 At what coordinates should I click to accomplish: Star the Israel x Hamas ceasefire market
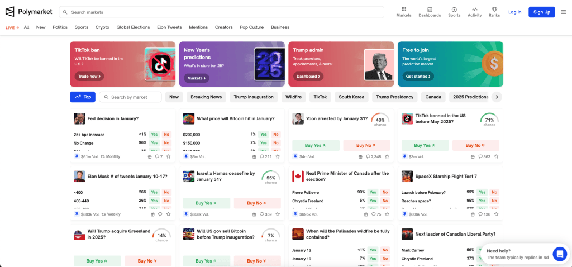(x=278, y=214)
